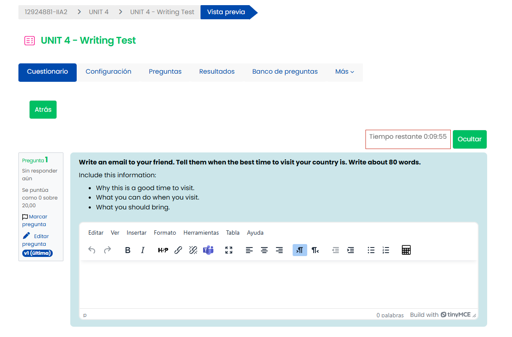Click the bold Write an email to your friend prompt
512x337 pixels.
[x=250, y=162]
